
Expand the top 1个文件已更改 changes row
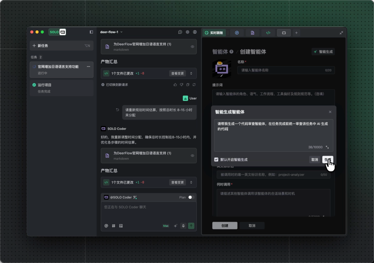(191, 74)
